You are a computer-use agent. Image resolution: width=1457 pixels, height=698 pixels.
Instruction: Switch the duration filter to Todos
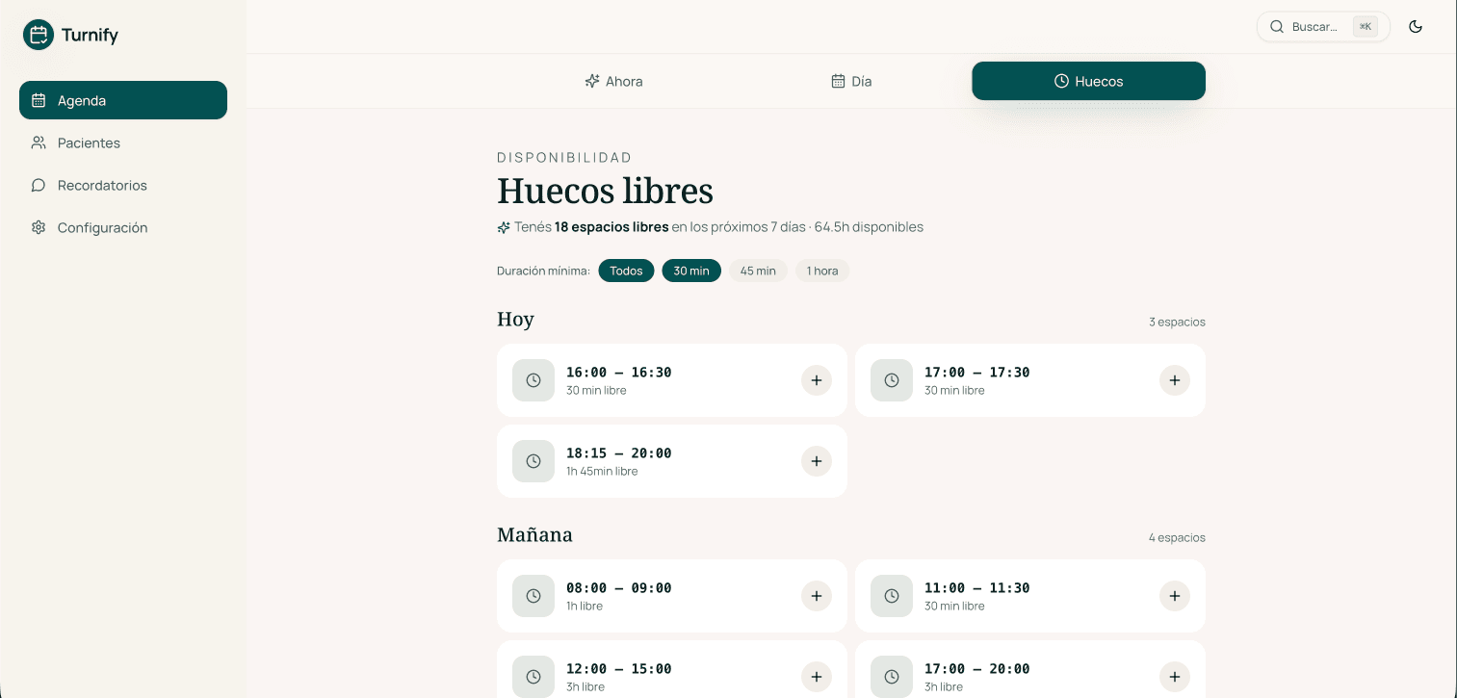(626, 271)
